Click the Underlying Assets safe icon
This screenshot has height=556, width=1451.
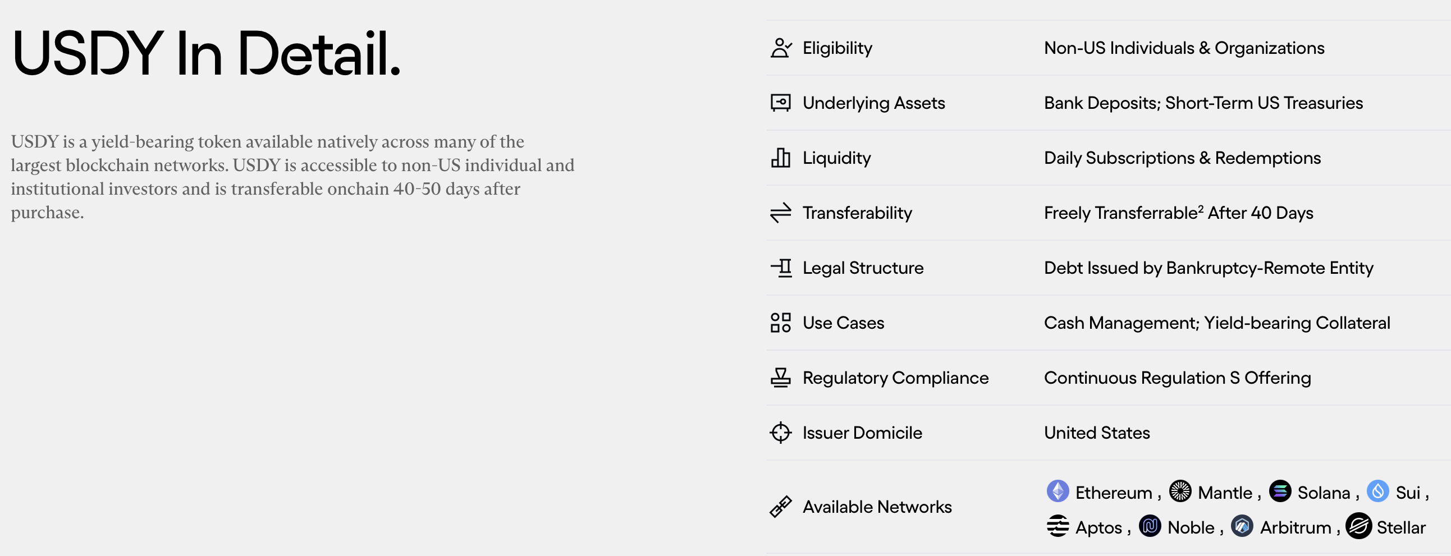point(781,103)
